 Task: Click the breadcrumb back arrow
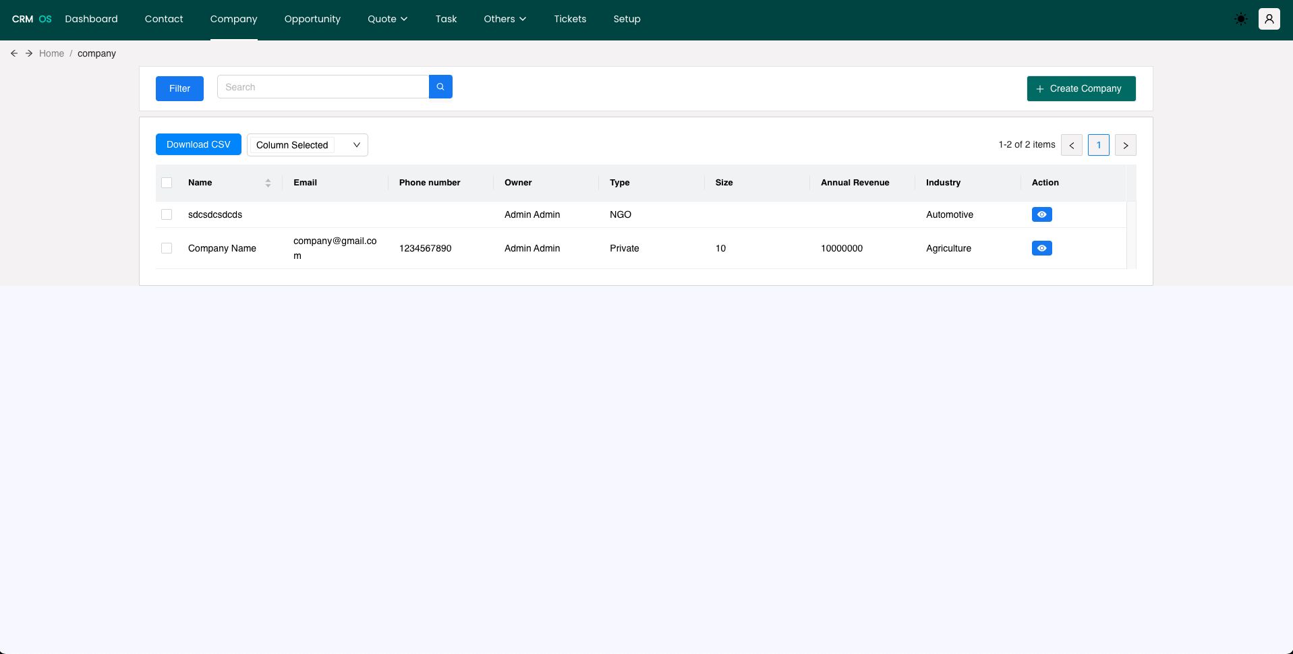click(14, 53)
